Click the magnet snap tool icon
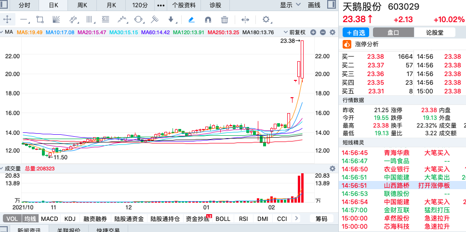Viewport: 466px width, 232px height. [208, 20]
